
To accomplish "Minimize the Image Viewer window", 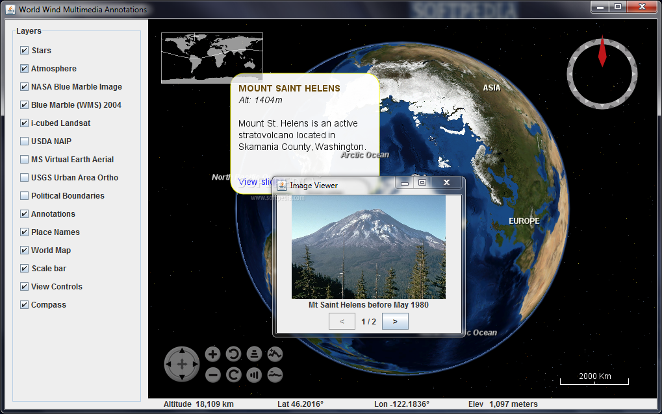I will (x=405, y=182).
